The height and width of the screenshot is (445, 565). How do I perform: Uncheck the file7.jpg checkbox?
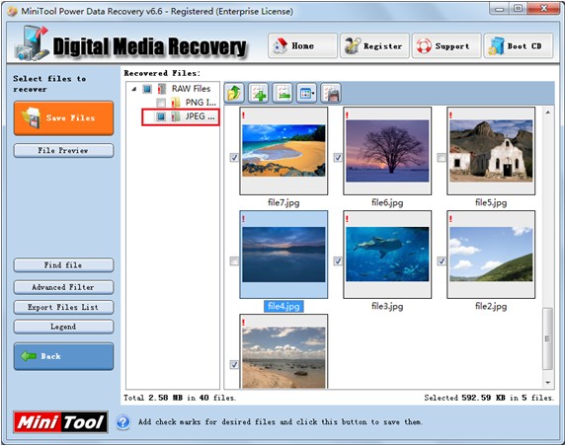[x=234, y=157]
